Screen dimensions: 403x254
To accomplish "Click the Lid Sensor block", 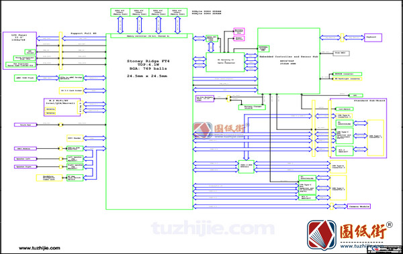I will [345, 109].
